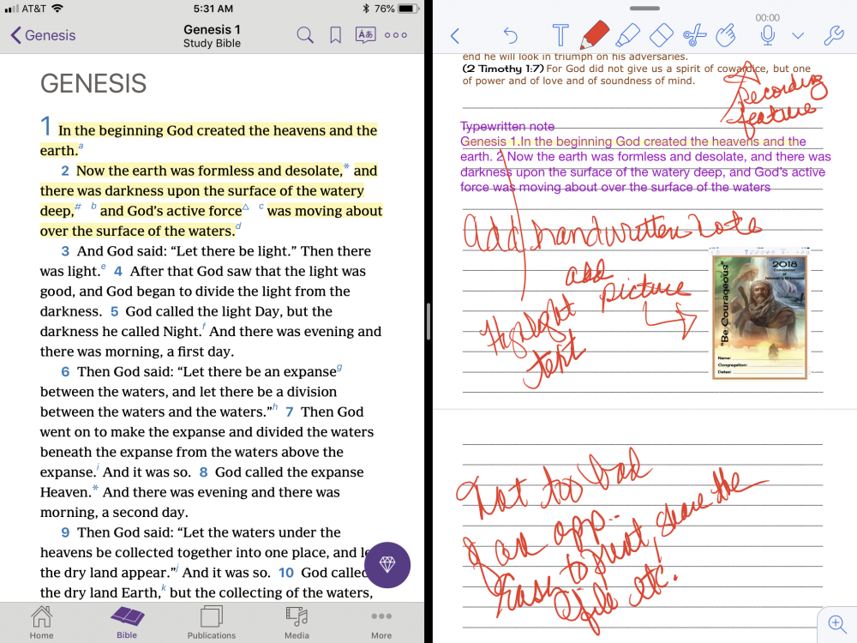Tap the purple gem floating button
The image size is (857, 643).
[387, 565]
